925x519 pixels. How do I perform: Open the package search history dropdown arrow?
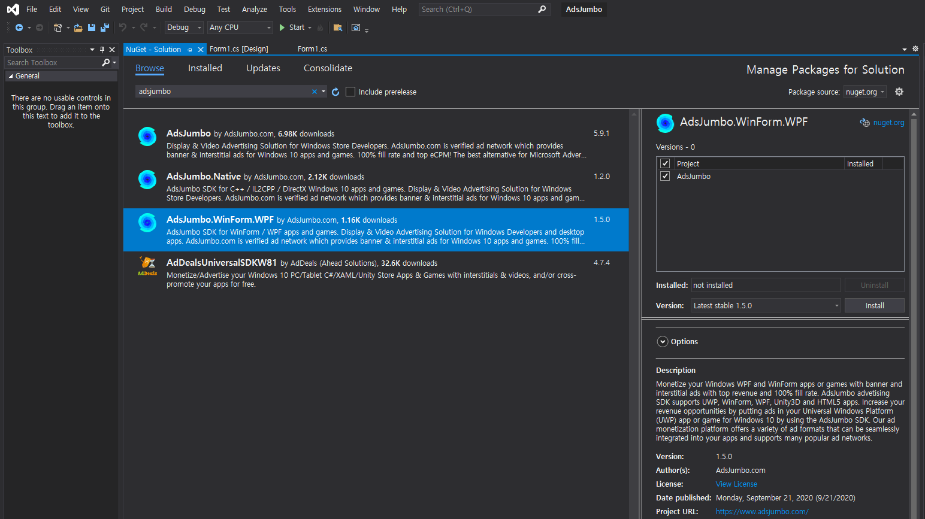324,92
